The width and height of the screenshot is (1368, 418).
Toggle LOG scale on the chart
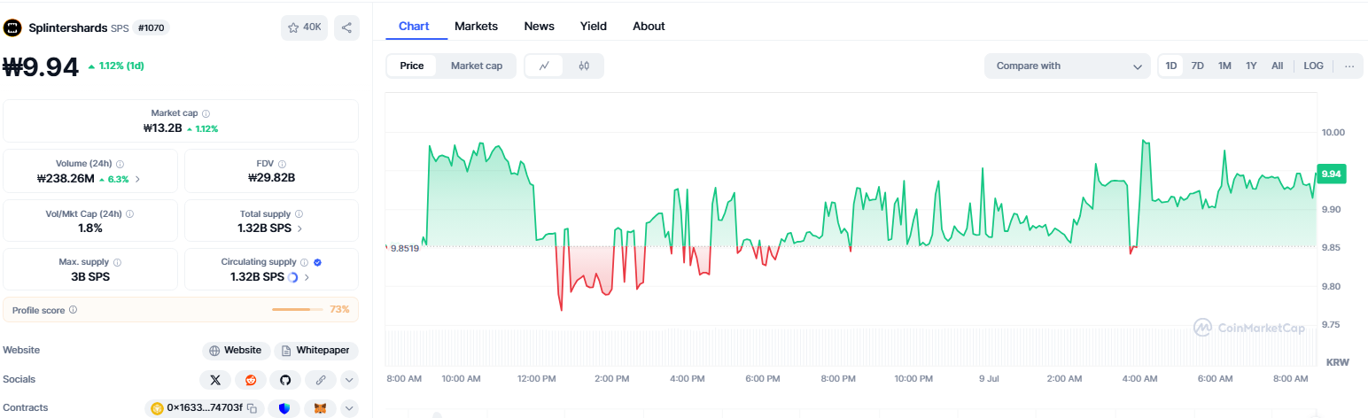coord(1313,66)
